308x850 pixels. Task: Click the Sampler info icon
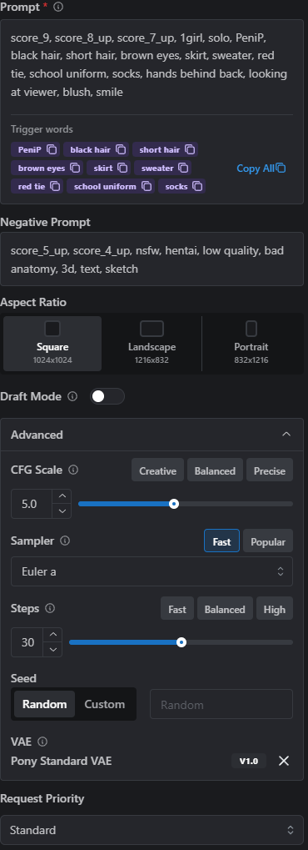coord(65,541)
